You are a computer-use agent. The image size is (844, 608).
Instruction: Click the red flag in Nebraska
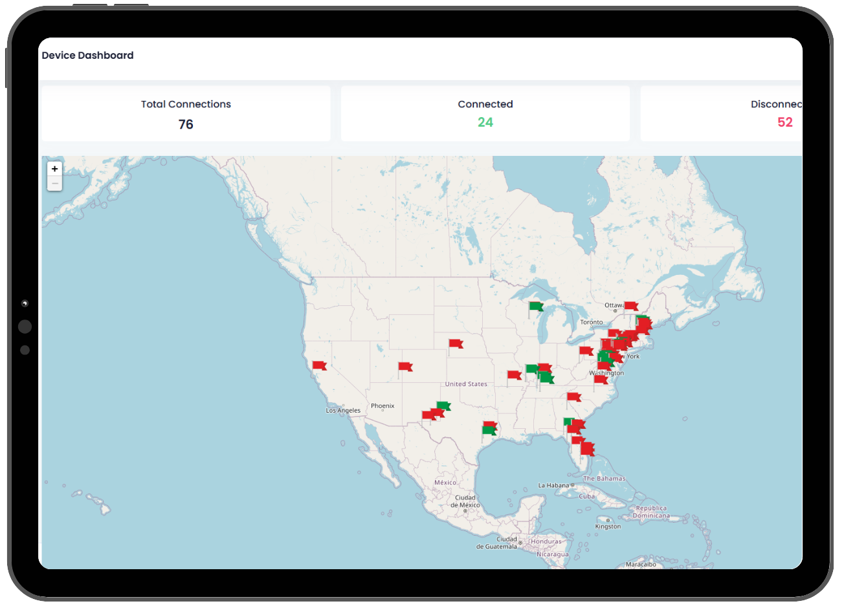click(456, 343)
